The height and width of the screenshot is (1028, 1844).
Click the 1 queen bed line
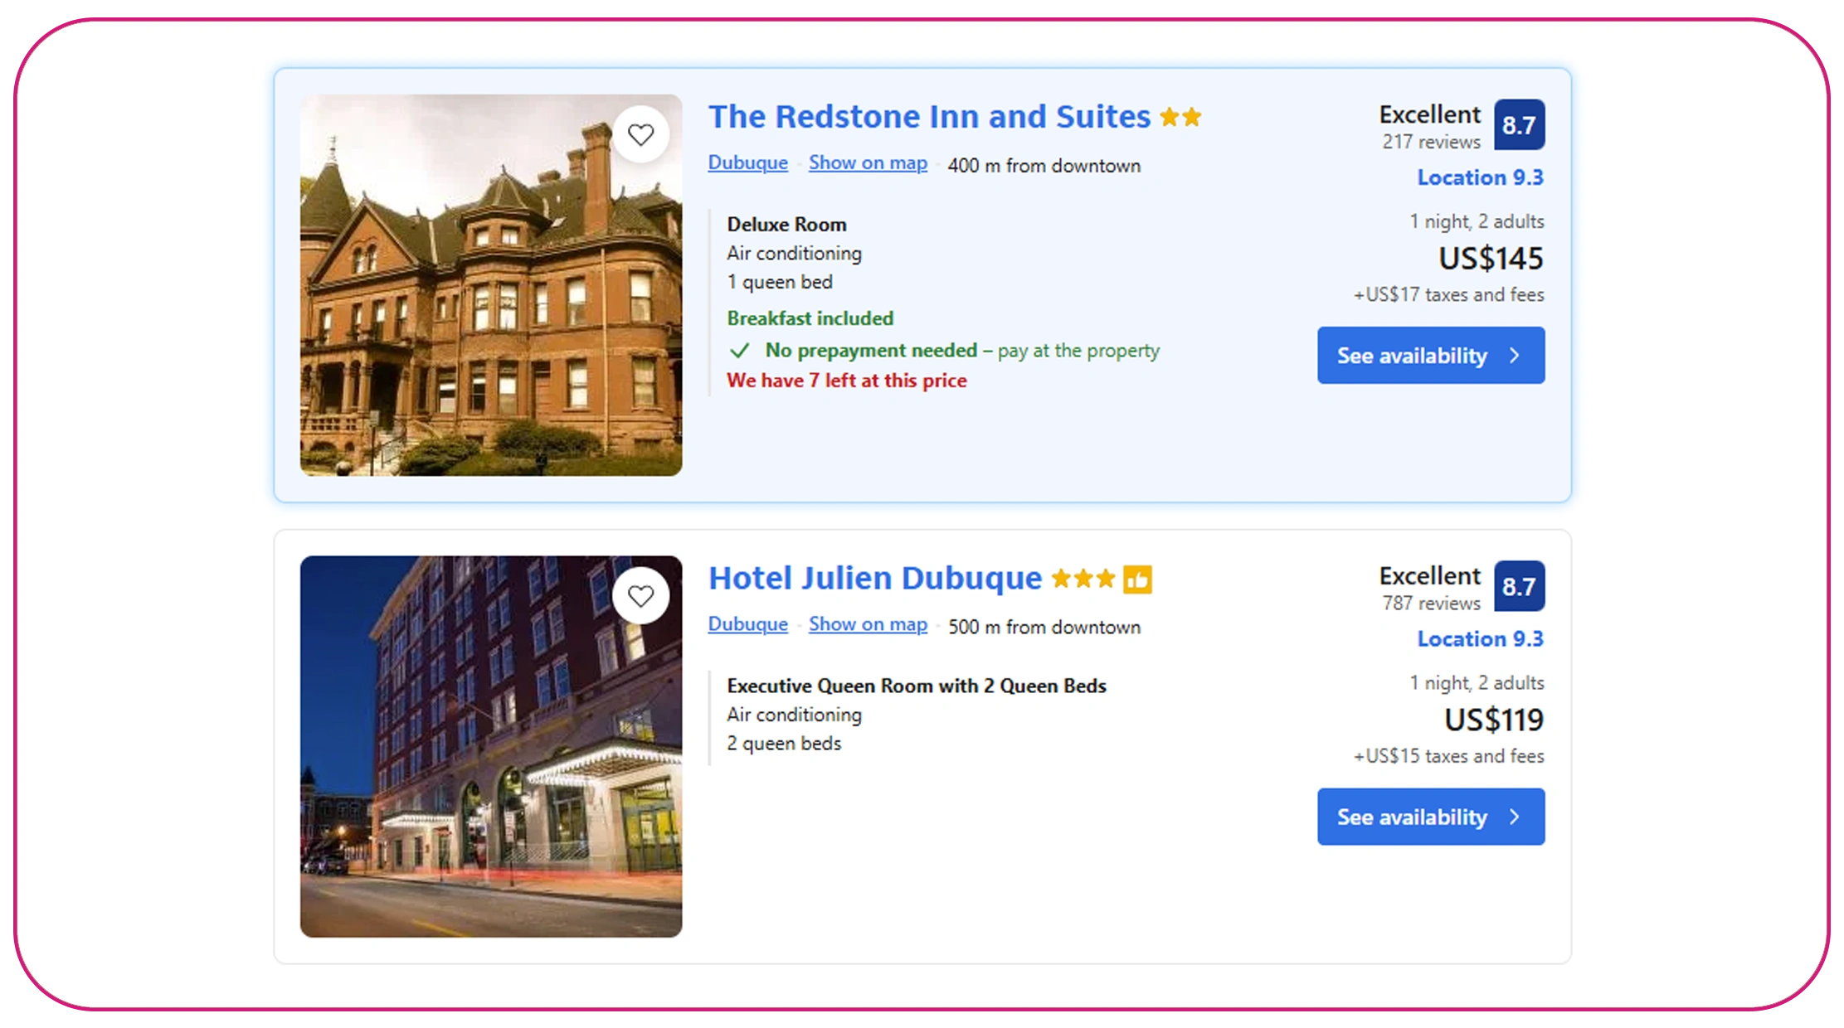(780, 283)
